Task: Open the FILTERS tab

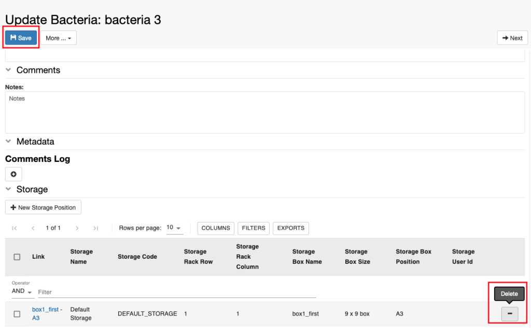Action: (254, 228)
